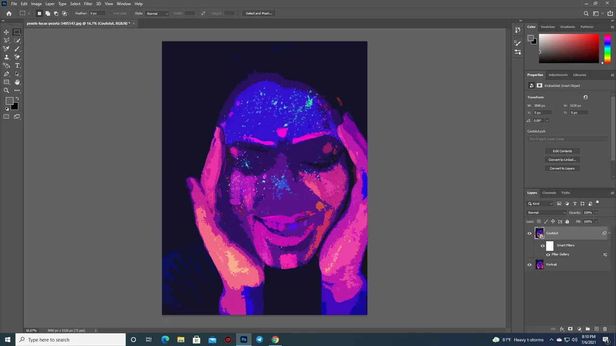Click the Search icon at top right
This screenshot has width=616, height=346.
click(x=586, y=13)
